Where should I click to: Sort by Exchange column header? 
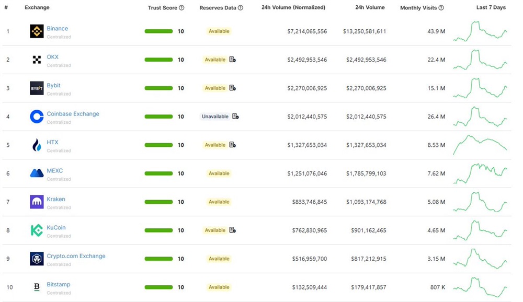coord(37,8)
